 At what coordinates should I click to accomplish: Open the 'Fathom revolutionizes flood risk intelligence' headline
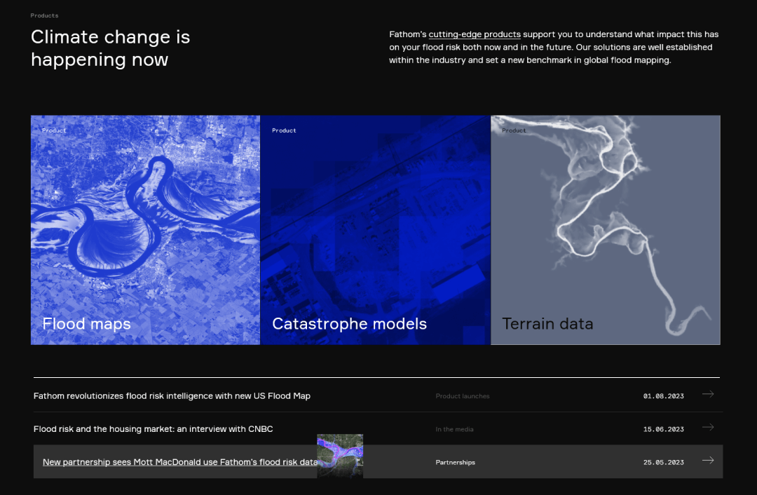[x=172, y=396]
